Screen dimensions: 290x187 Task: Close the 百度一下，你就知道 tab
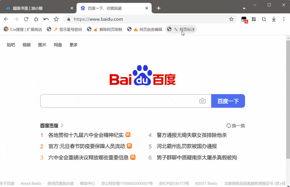(x=147, y=8)
